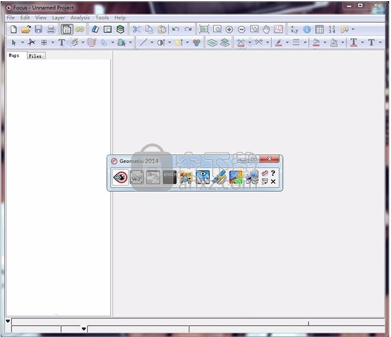Close the Geomatica 2014 toolbar window
This screenshot has width=391, height=337.
point(270,159)
